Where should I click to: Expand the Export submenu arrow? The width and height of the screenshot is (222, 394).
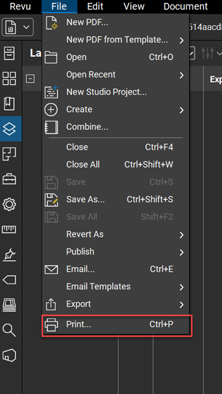click(x=182, y=305)
